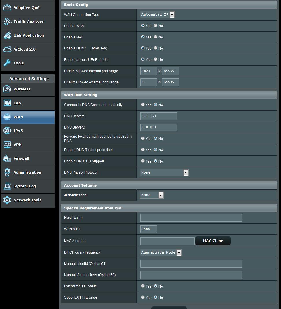Click the System Log notepad icon
Screen dimensions: 281x309
pyautogui.click(x=7, y=186)
